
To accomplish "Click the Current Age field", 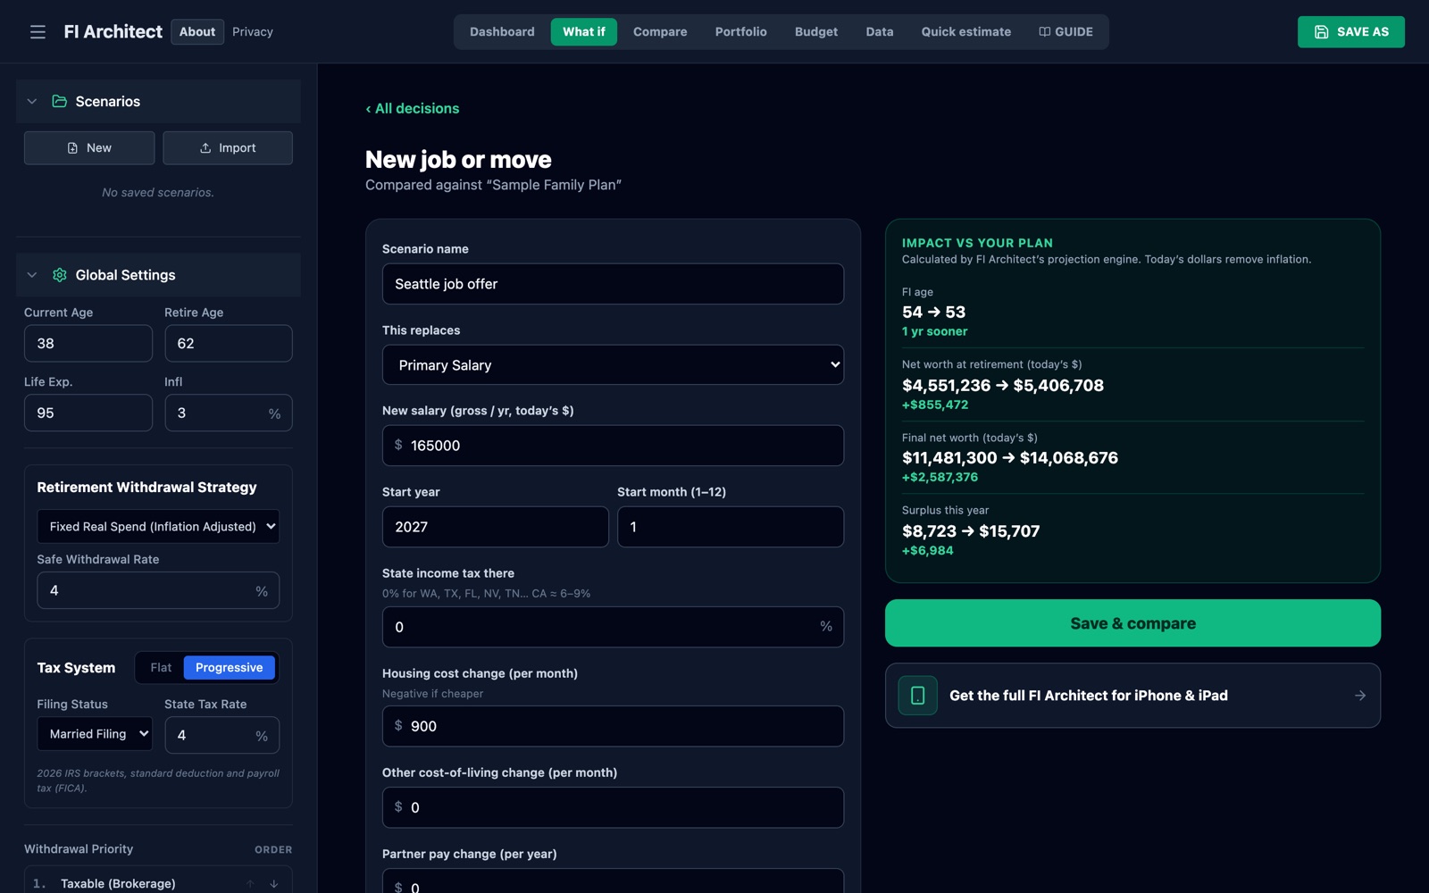I will (x=88, y=344).
